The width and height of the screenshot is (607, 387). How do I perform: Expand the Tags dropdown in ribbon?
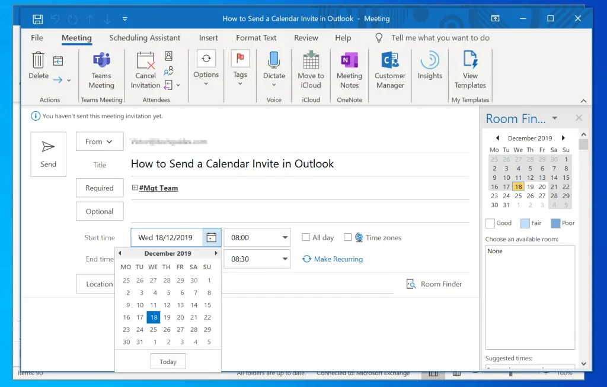tap(240, 83)
